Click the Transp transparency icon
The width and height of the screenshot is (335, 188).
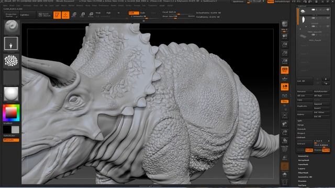[x=285, y=158]
